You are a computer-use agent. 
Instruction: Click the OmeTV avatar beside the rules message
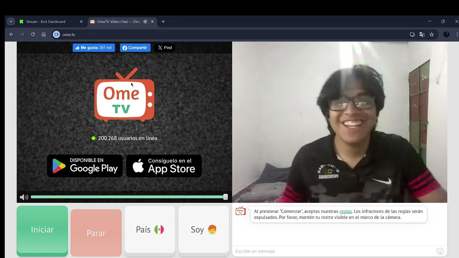click(x=241, y=211)
